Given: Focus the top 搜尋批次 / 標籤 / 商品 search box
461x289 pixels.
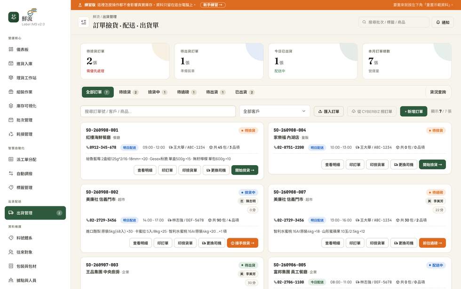Looking at the screenshot, I should tap(394, 22).
